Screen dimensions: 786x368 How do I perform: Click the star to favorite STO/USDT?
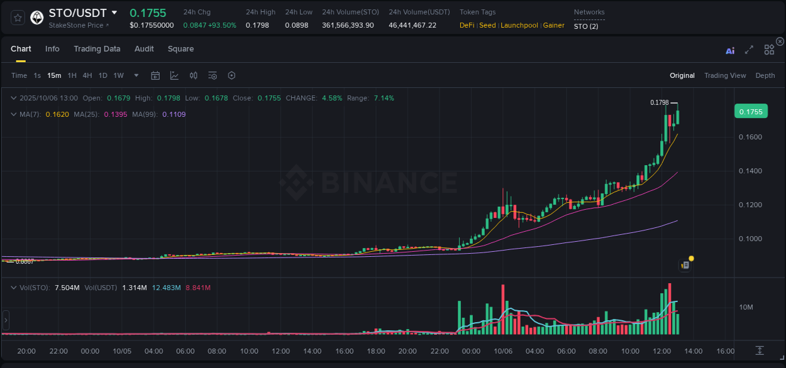(17, 18)
